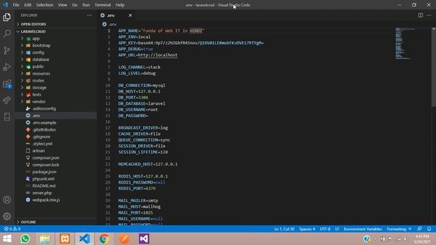Click the Formatting status item

[399, 229]
